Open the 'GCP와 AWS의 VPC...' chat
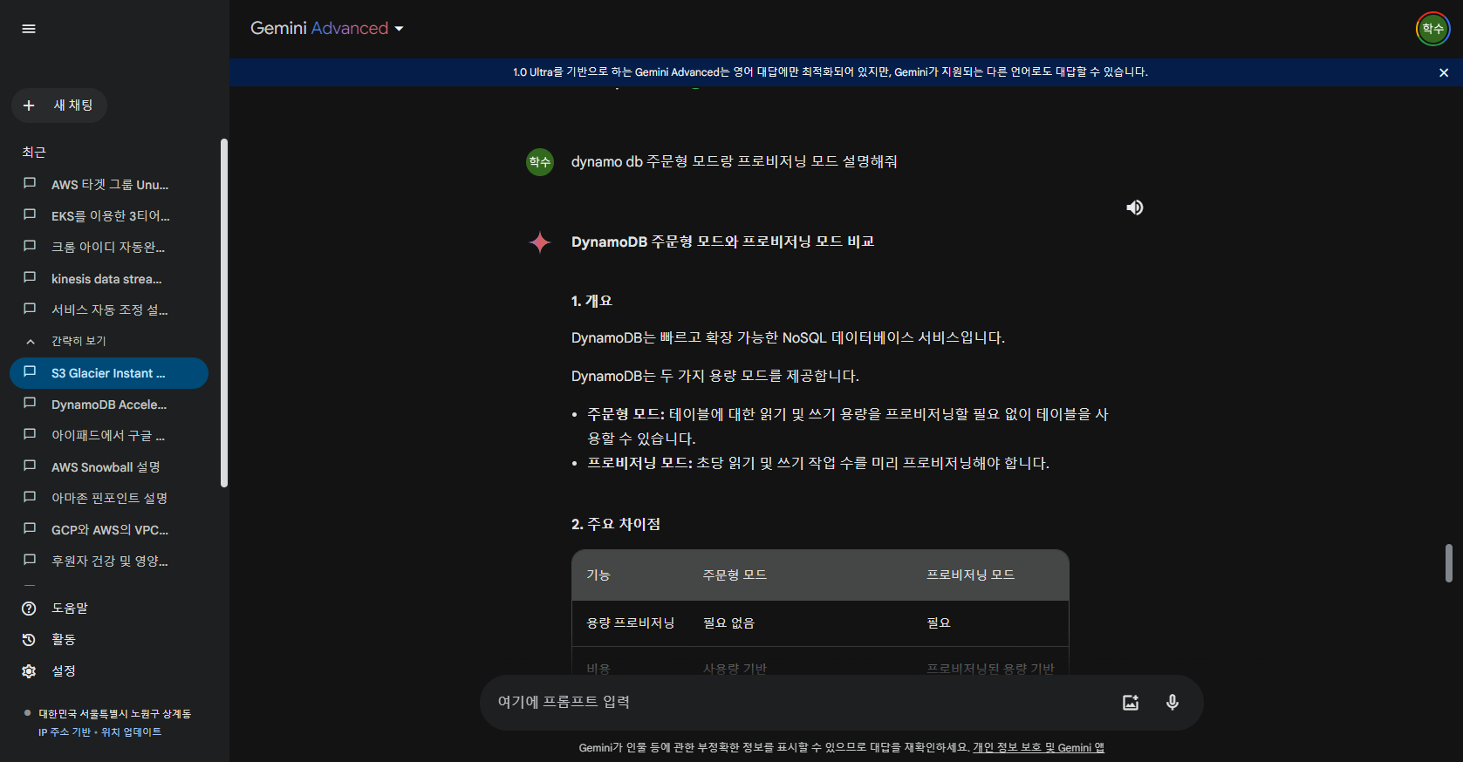This screenshot has height=762, width=1463. [109, 530]
